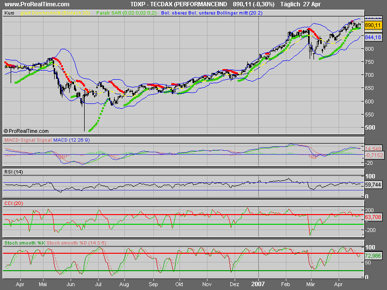Image resolution: width=387 pixels, height=290 pixels.
Task: Click the Feb month label
Action: (x=285, y=284)
